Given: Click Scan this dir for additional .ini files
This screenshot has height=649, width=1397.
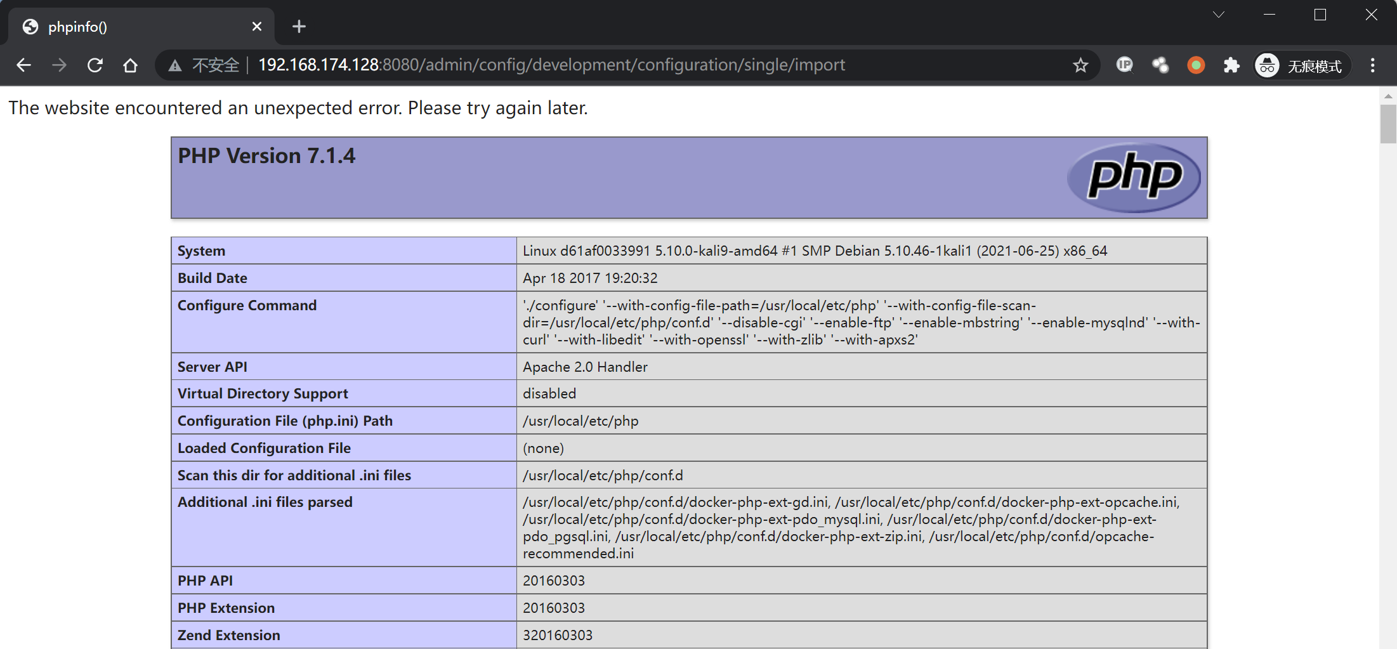Looking at the screenshot, I should 294,475.
